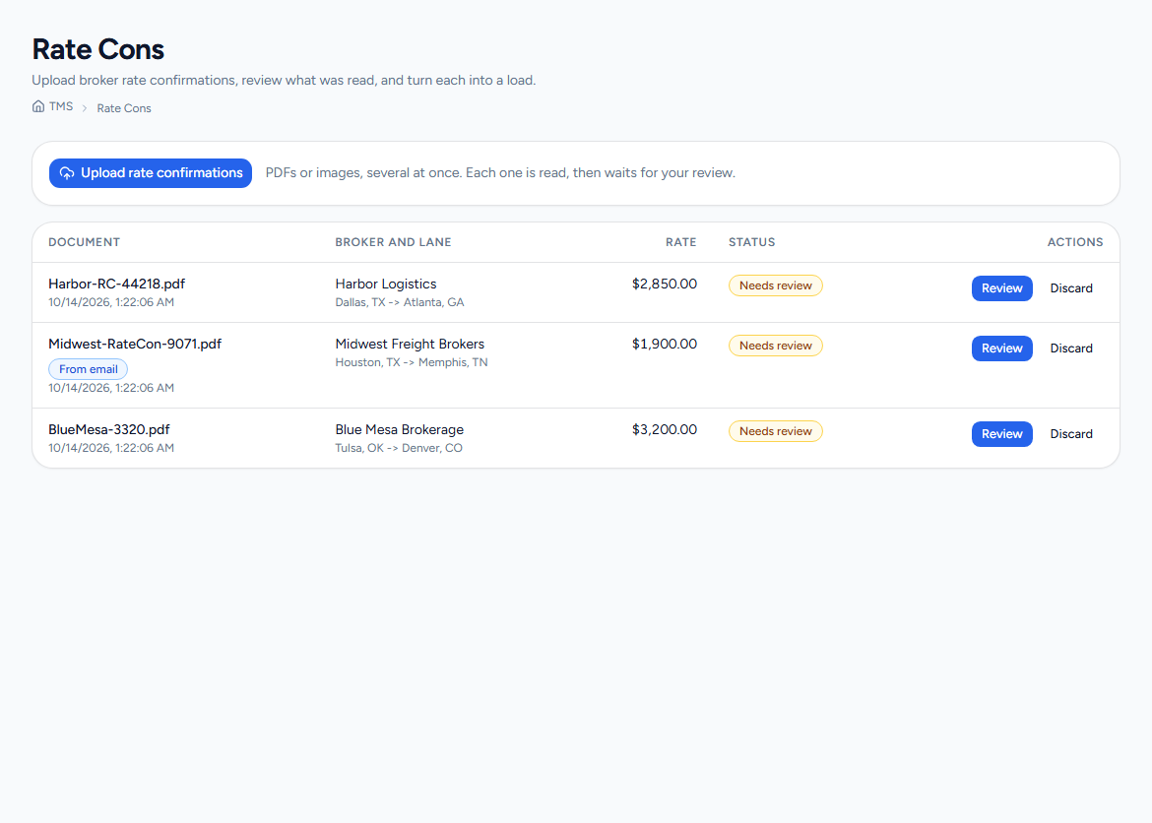
Task: Click the Document column header
Action: point(85,242)
